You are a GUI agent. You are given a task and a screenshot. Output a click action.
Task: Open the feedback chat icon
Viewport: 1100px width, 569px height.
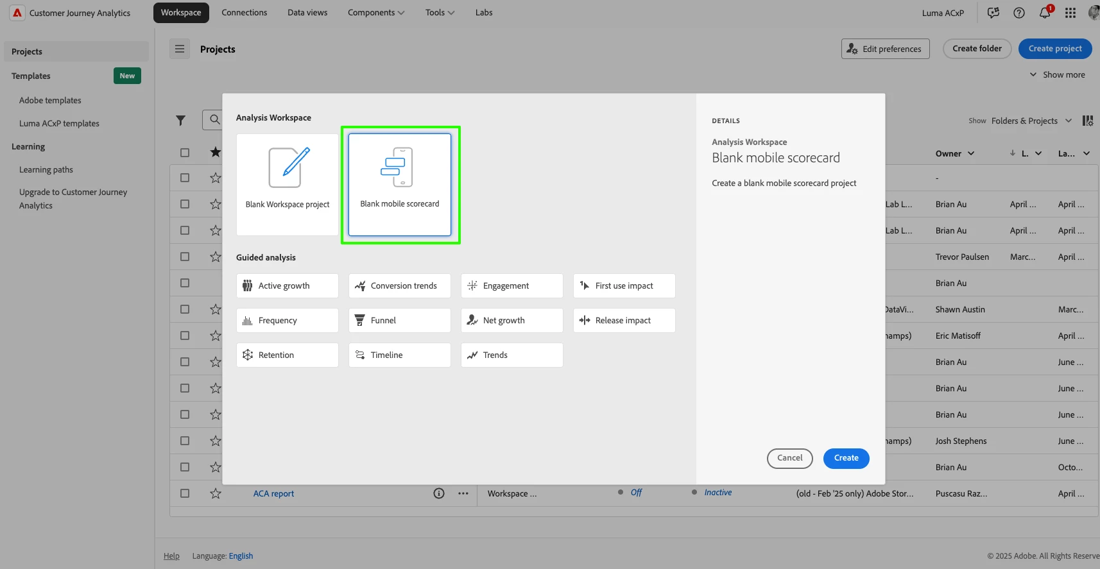pyautogui.click(x=993, y=13)
